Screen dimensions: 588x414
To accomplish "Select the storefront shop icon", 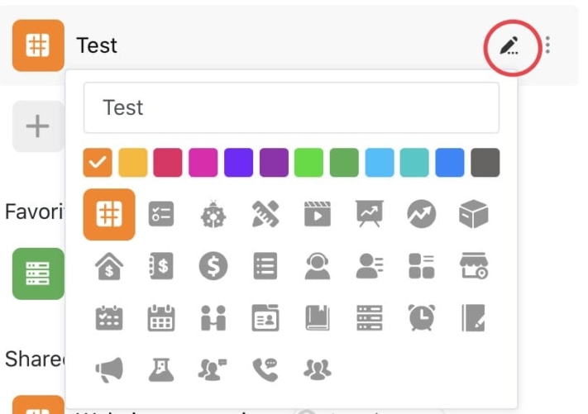I will click(474, 266).
